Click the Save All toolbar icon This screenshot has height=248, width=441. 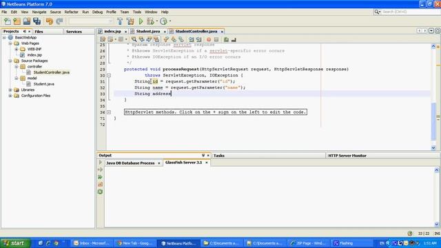click(37, 21)
